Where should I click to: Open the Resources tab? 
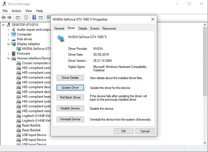(x=109, y=28)
